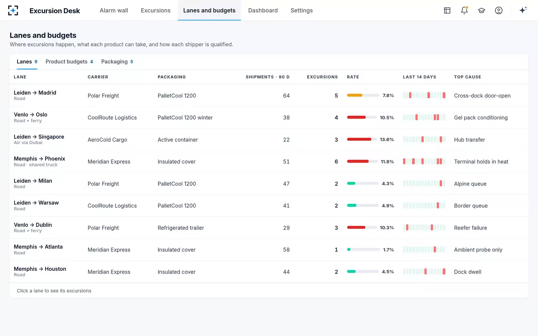Open notifications bell icon
Image resolution: width=538 pixels, height=336 pixels.
tap(464, 10)
